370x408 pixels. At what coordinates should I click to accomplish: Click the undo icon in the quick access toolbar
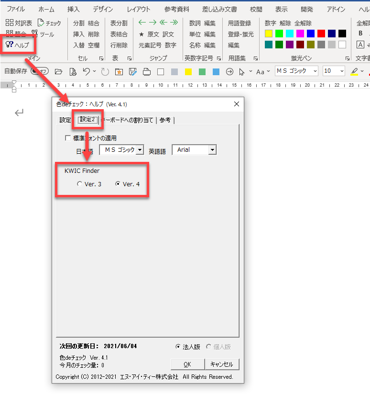[87, 71]
